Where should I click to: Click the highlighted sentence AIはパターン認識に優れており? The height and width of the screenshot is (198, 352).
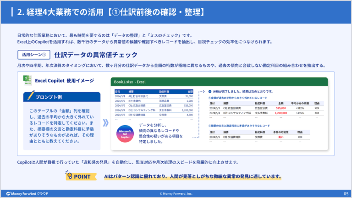192,176
